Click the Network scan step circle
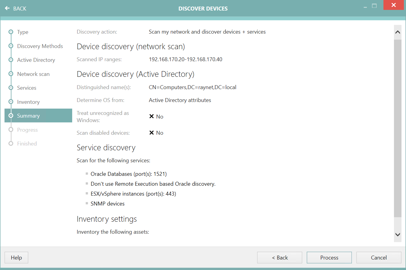The width and height of the screenshot is (406, 270). 11,74
